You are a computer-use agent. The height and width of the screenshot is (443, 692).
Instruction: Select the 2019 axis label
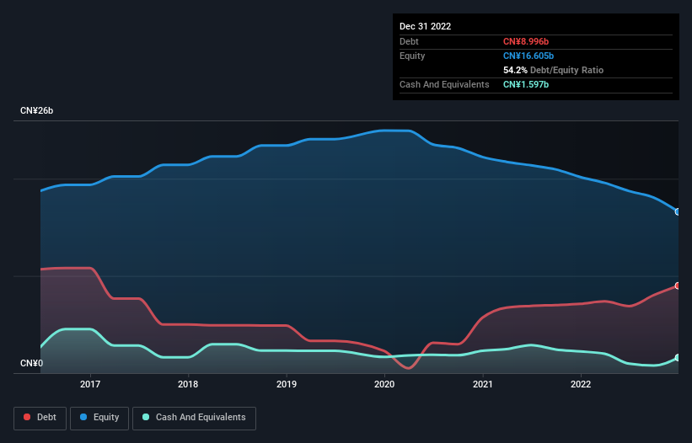tap(287, 384)
